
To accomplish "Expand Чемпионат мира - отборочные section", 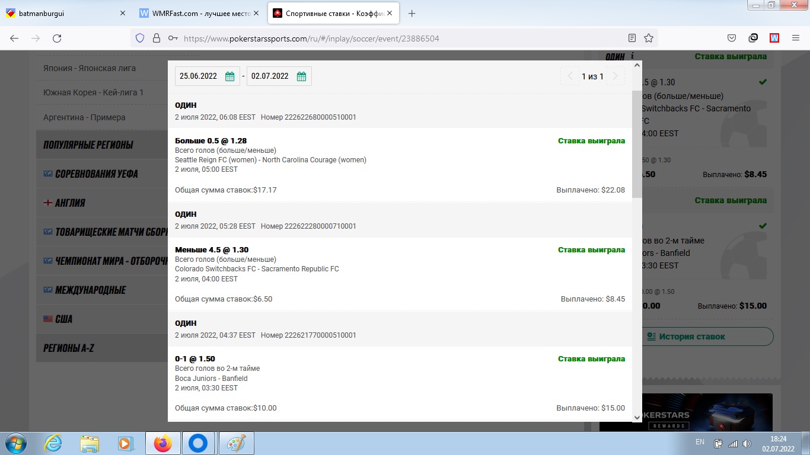I will (x=101, y=261).
